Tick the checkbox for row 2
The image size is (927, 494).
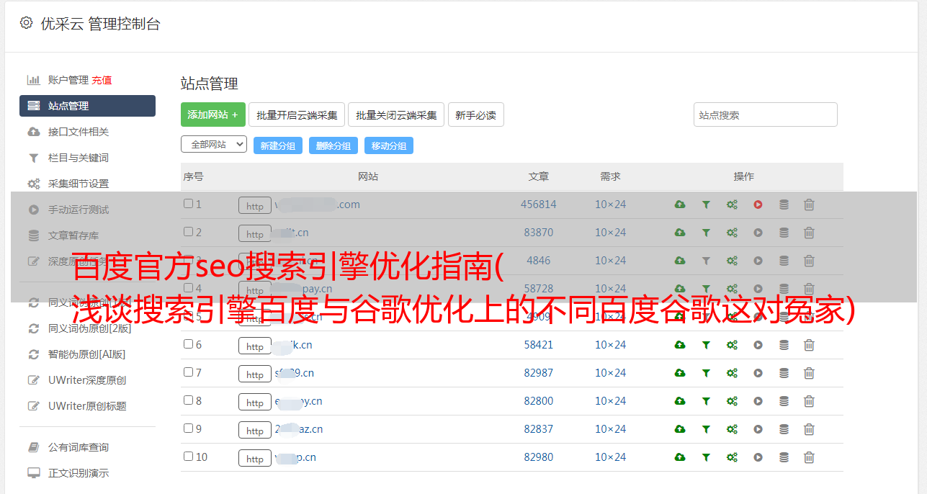click(x=188, y=232)
